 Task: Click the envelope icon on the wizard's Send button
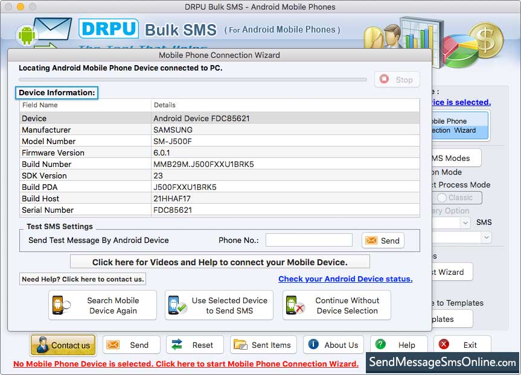point(371,241)
